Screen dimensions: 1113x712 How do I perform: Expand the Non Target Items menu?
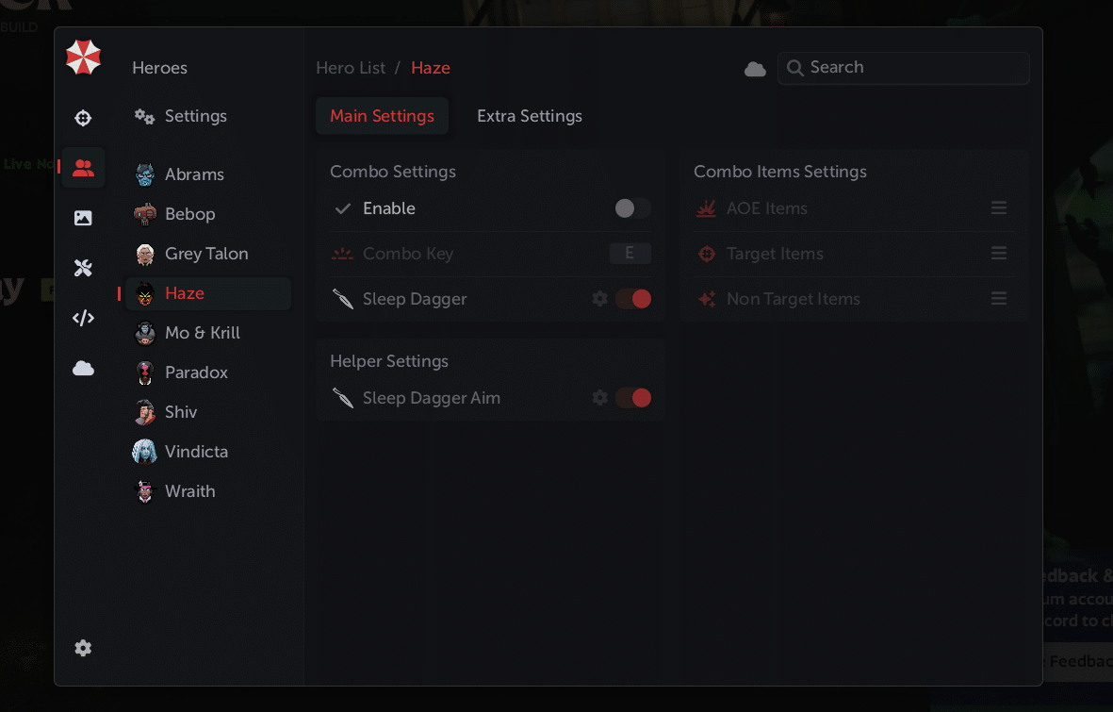999,299
